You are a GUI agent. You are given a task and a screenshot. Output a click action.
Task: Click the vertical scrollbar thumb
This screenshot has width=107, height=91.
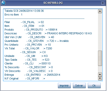100,58
